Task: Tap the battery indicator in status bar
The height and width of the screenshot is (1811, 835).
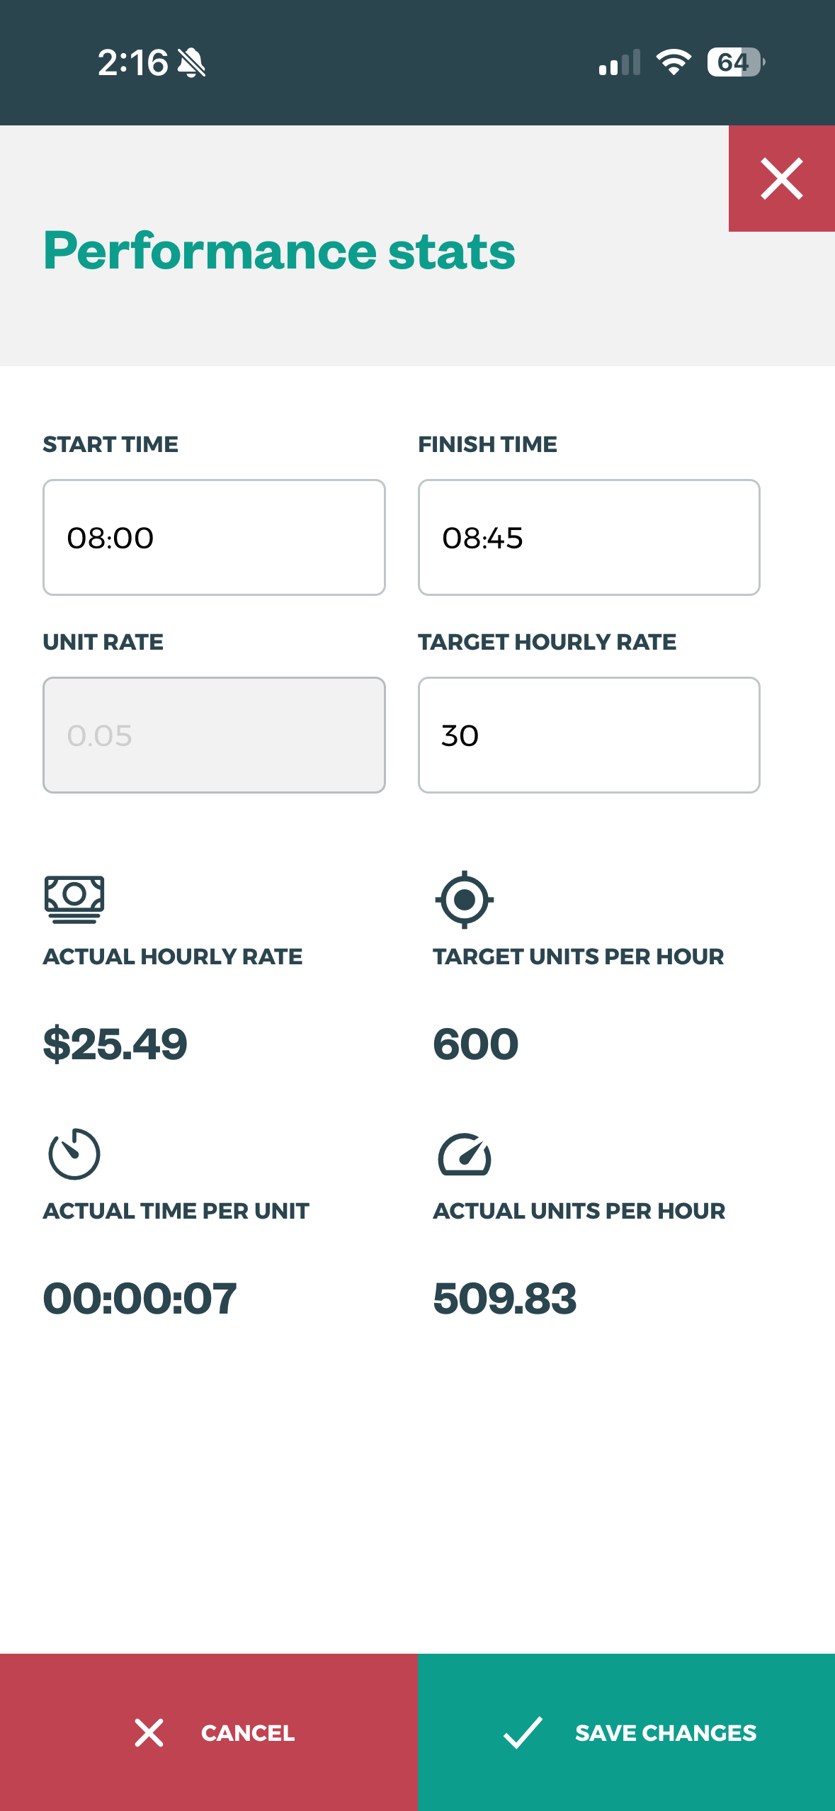Action: tap(735, 62)
